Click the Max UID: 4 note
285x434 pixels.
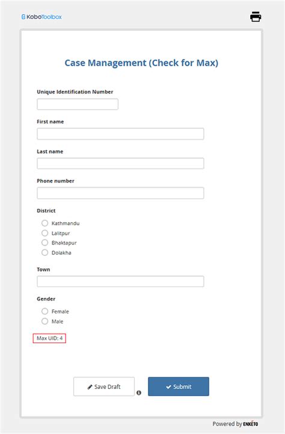click(50, 338)
